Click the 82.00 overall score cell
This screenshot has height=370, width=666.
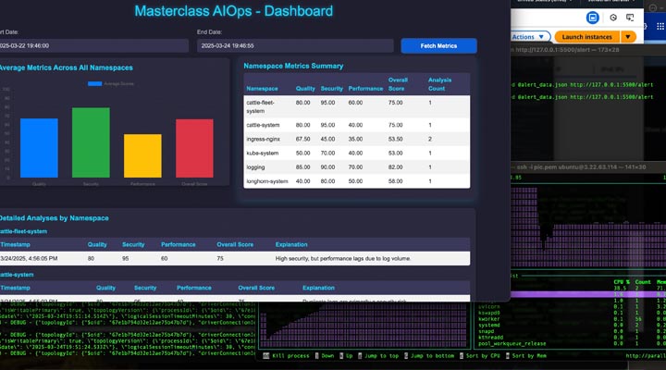tap(396, 166)
